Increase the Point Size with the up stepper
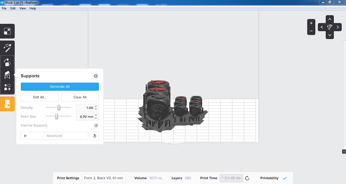 96,115
